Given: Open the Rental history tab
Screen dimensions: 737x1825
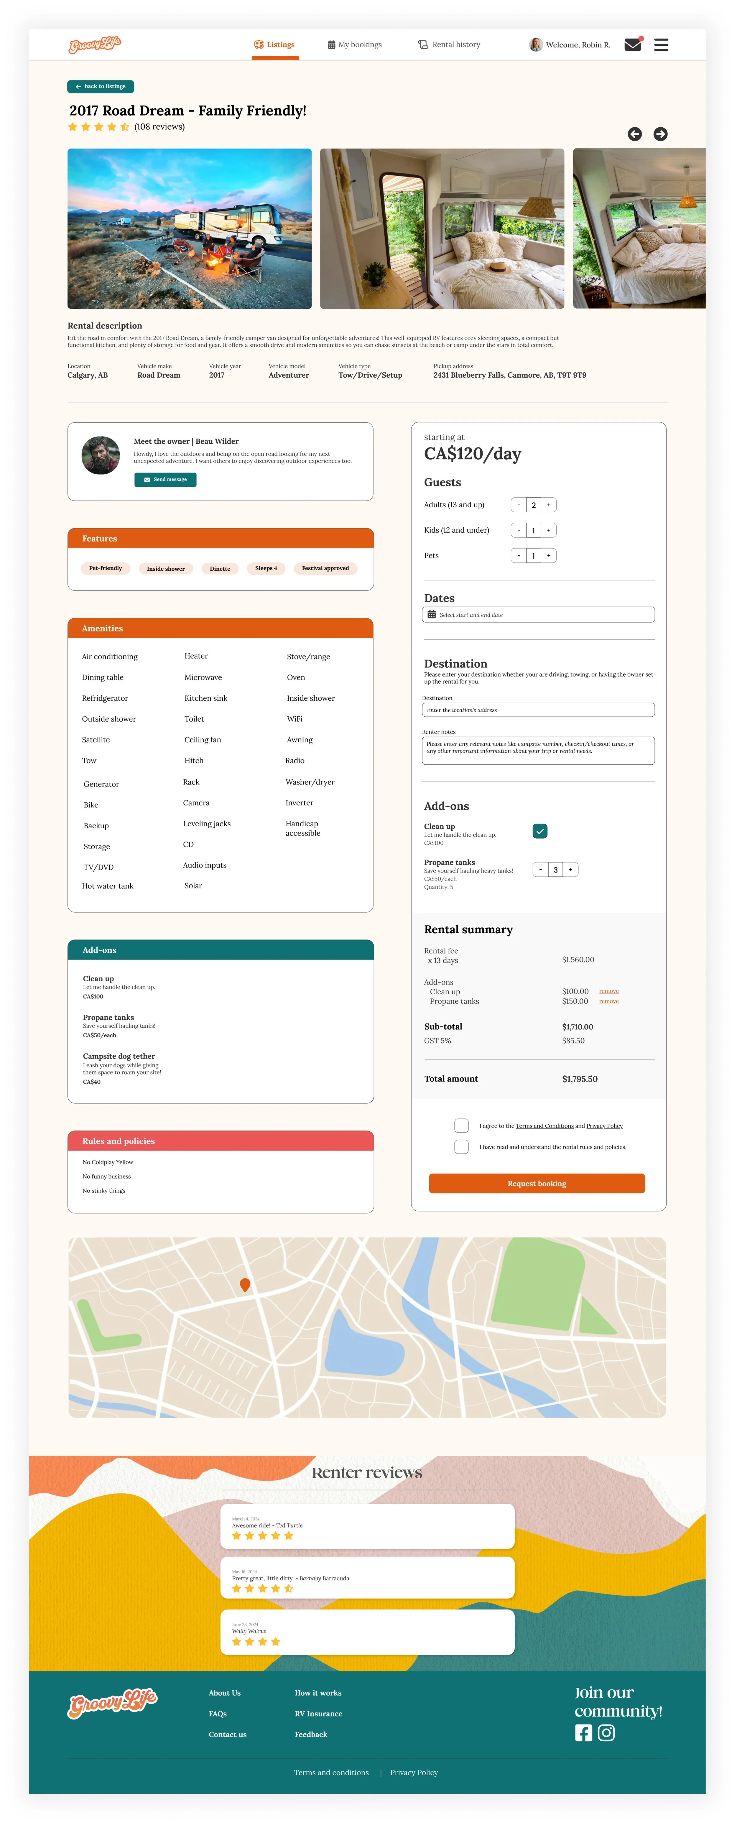Looking at the screenshot, I should [449, 45].
